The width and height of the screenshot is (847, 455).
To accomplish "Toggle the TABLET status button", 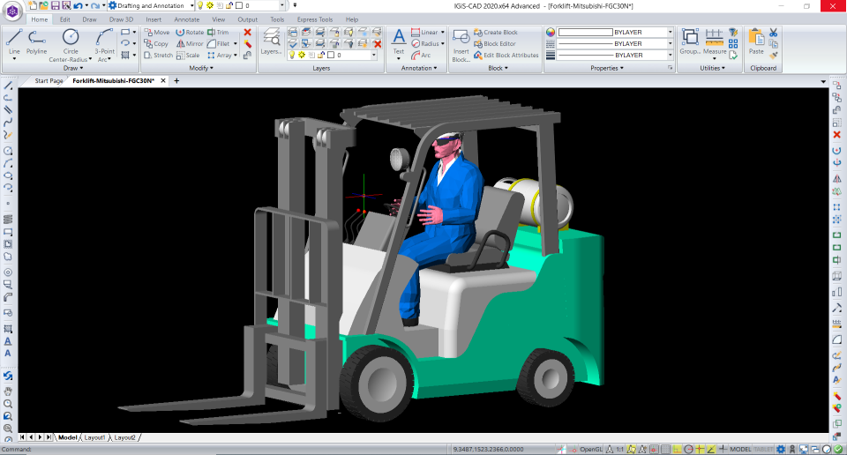I will [763, 449].
